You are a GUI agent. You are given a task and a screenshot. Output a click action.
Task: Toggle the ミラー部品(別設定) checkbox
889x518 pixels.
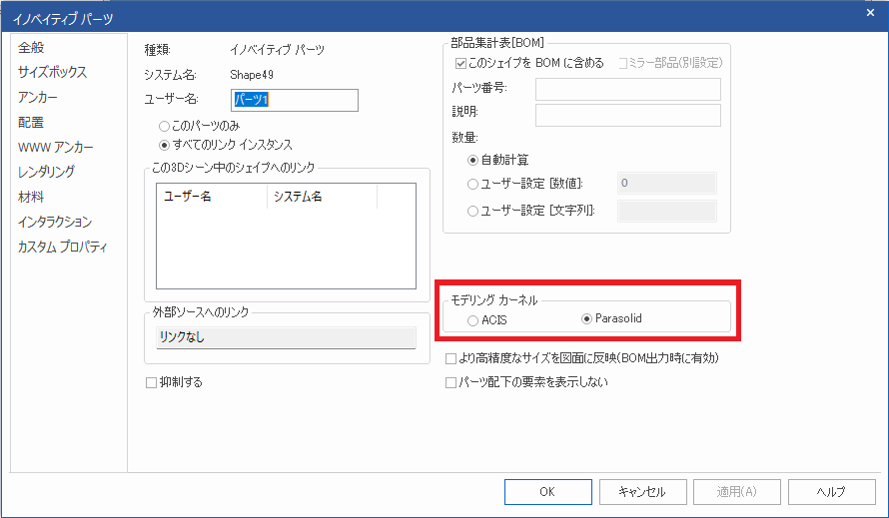click(x=623, y=64)
